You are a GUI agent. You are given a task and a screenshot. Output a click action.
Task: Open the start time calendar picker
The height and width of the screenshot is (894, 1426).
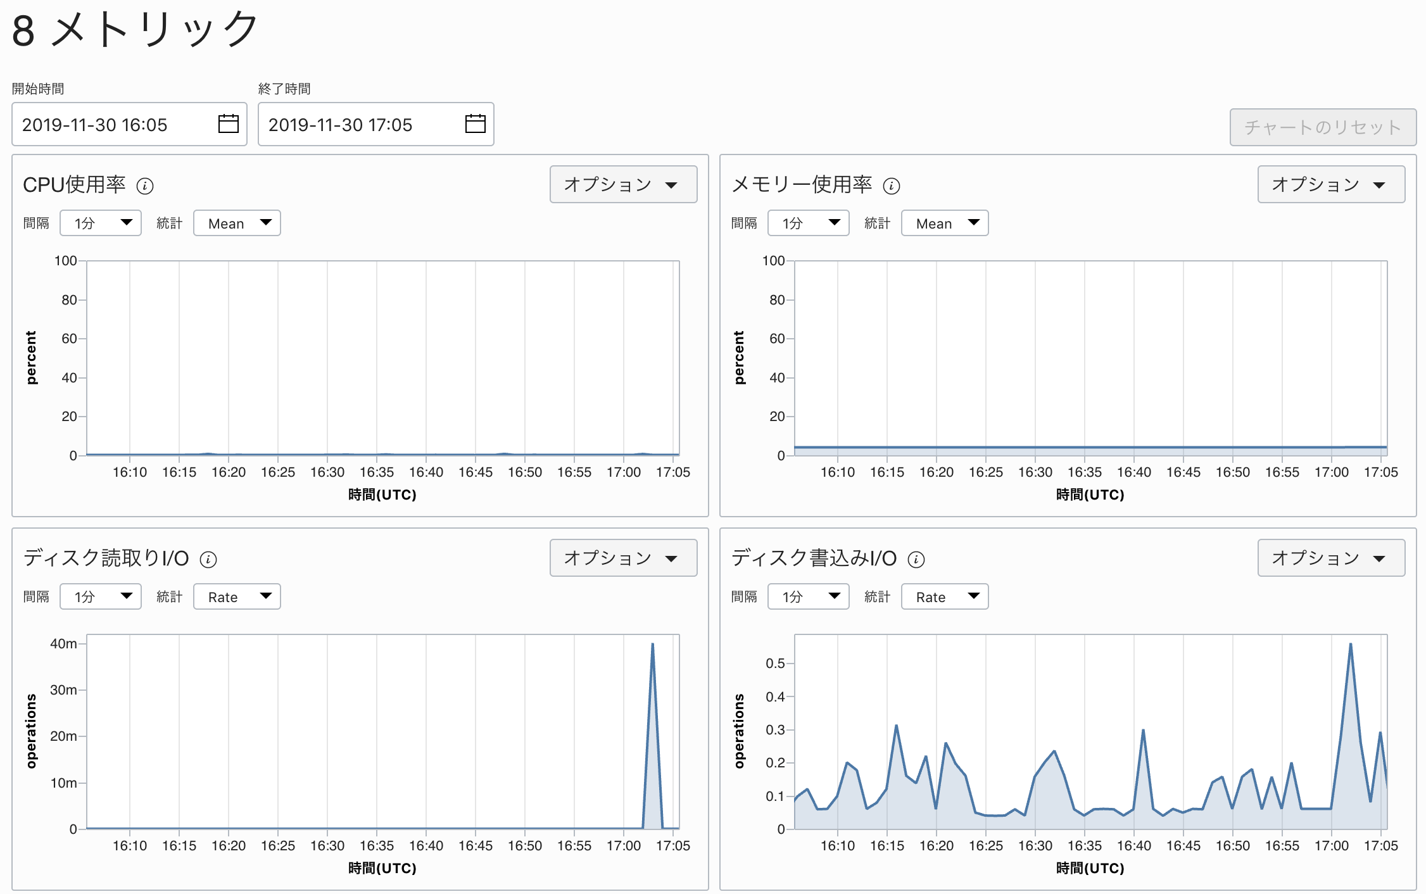click(228, 123)
